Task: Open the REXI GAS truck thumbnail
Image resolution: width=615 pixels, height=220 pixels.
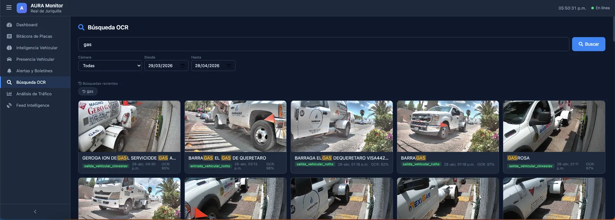Action: tap(448, 198)
